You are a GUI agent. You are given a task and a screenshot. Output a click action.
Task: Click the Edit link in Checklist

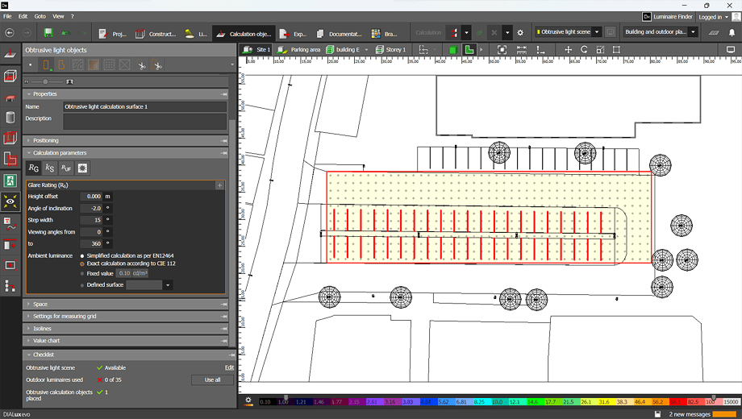click(229, 367)
